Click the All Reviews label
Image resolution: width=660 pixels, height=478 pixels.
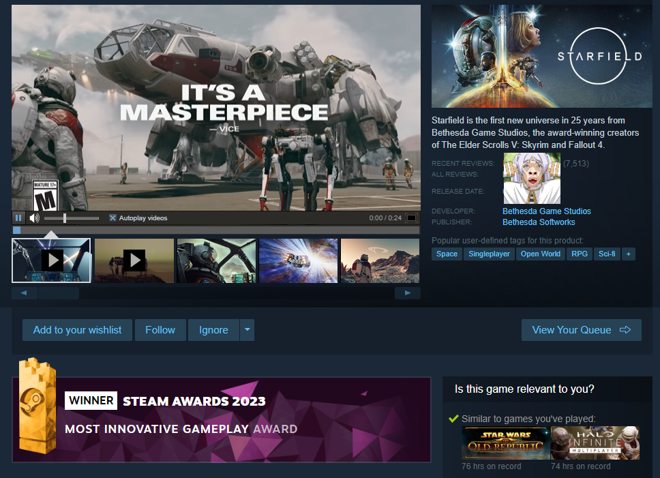point(455,174)
